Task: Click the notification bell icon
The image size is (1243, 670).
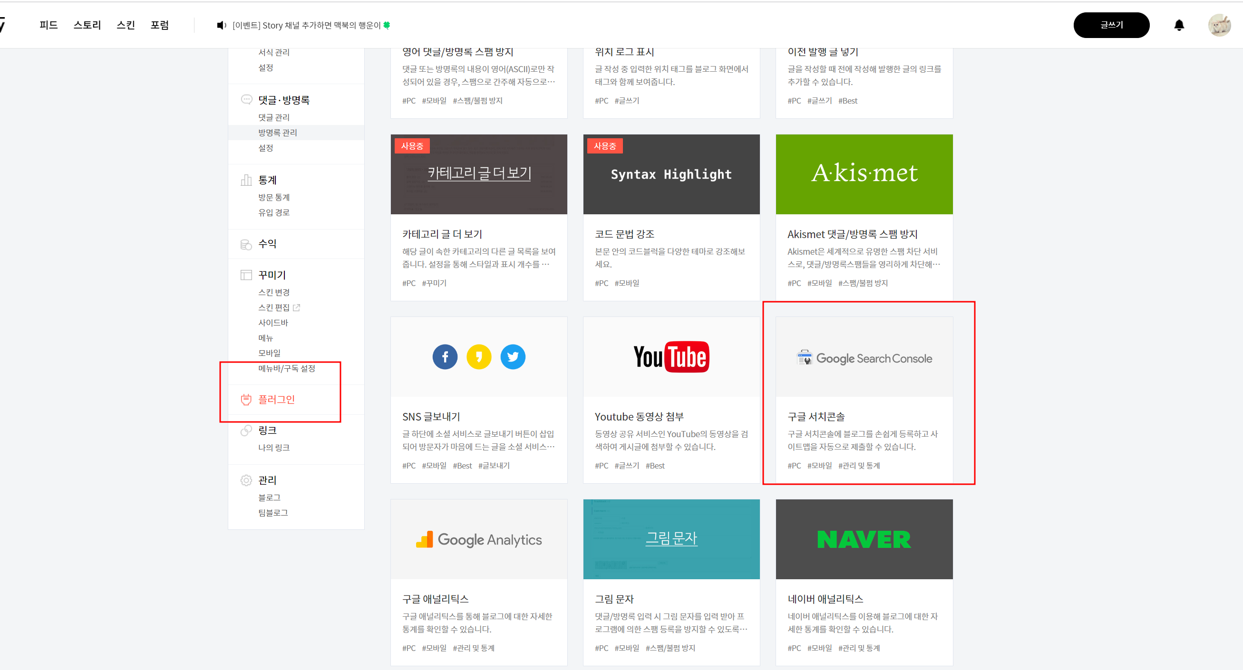Action: 1178,25
